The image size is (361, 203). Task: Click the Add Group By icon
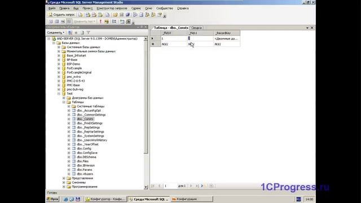pos(114,21)
